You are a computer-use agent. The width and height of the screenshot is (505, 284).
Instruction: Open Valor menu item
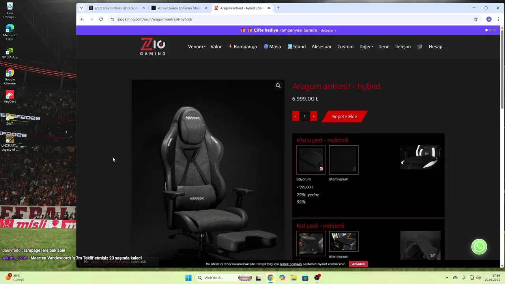tap(216, 47)
